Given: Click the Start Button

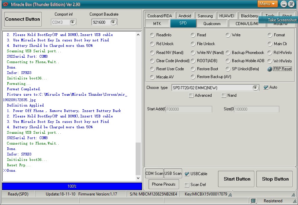Looking at the screenshot, I should tap(236, 179).
